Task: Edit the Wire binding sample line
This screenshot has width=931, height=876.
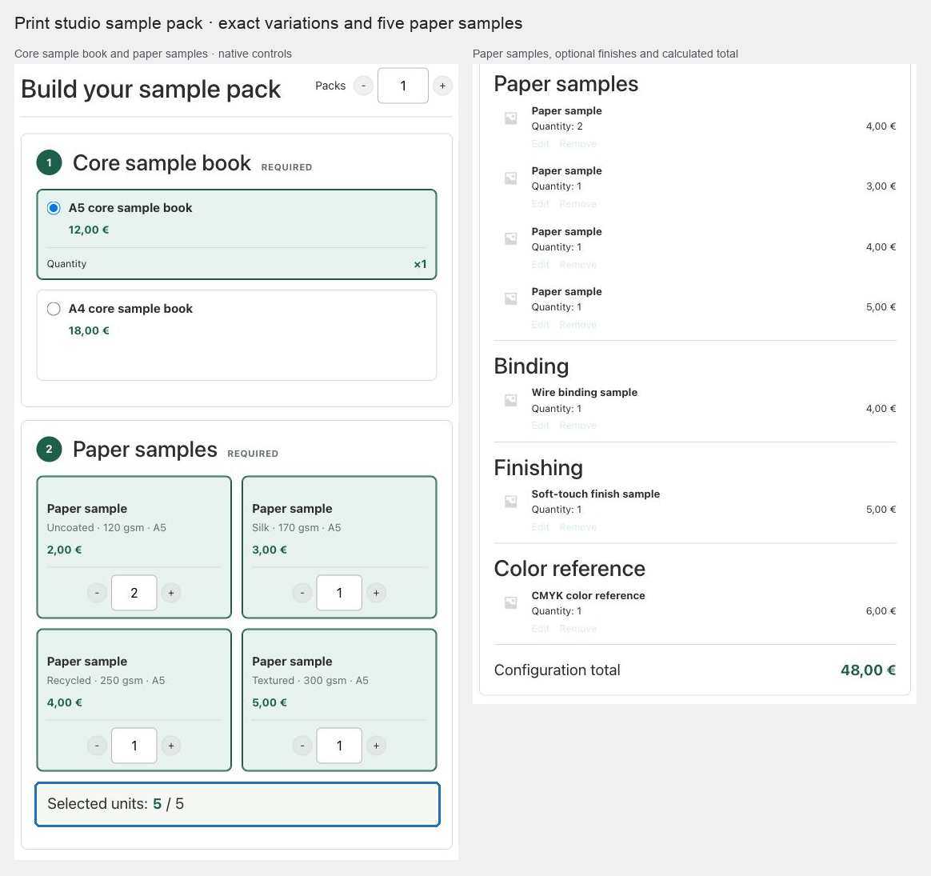Action: coord(541,426)
